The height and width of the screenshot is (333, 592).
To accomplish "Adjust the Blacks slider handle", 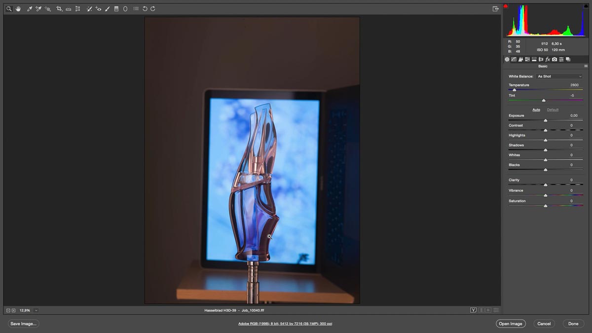I will [x=546, y=169].
